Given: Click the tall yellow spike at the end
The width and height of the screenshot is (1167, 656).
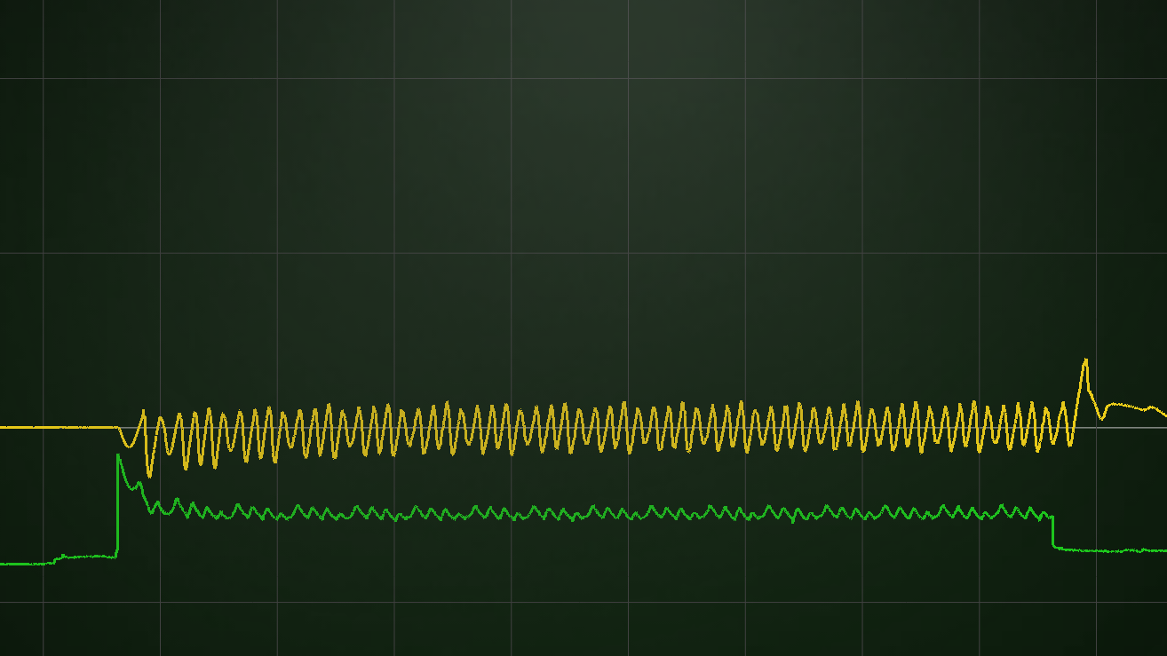Looking at the screenshot, I should (x=1084, y=361).
